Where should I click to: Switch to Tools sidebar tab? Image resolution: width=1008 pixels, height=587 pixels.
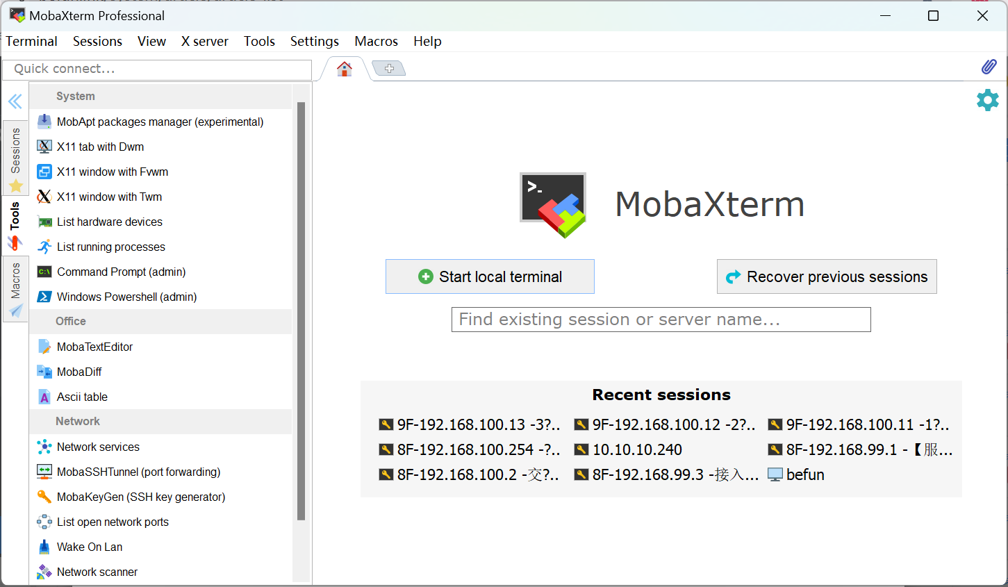pos(15,226)
